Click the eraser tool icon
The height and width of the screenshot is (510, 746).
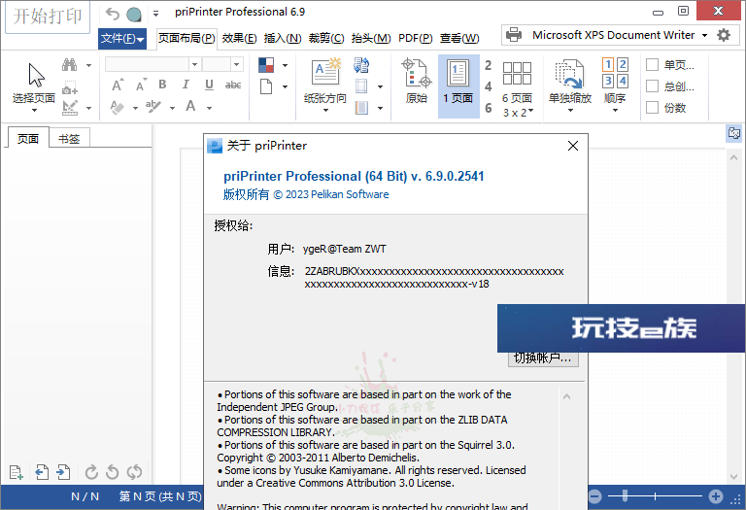coord(117,107)
